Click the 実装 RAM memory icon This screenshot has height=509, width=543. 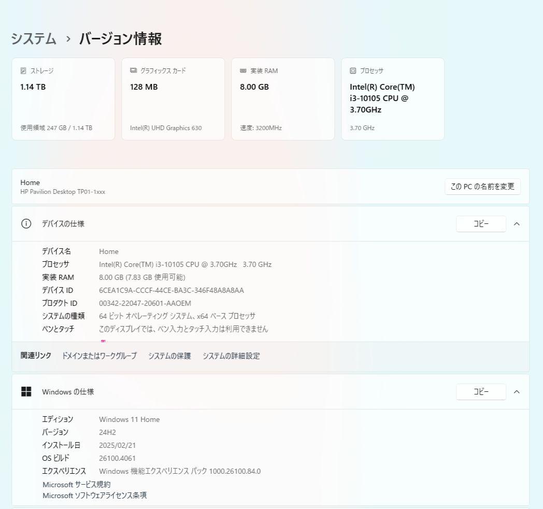click(x=243, y=70)
